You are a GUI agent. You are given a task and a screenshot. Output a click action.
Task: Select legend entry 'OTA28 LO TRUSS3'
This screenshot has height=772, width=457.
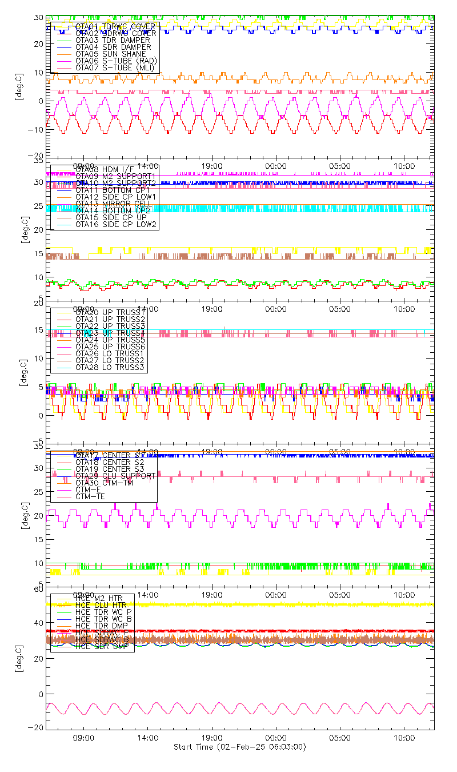click(x=111, y=367)
